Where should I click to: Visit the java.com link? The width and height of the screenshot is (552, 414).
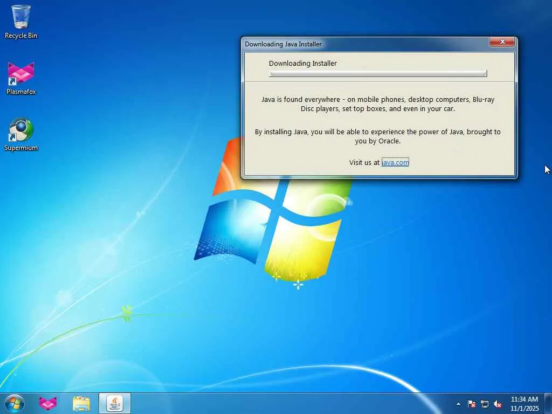395,162
